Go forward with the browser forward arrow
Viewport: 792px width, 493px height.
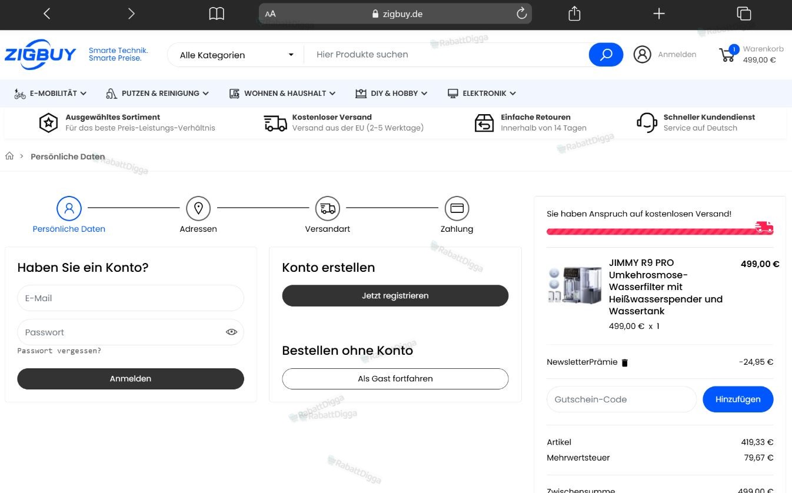click(131, 14)
